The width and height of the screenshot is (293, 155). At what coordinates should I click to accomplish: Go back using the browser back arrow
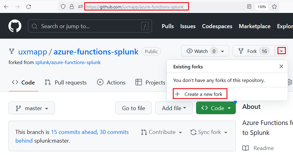tap(6, 6)
